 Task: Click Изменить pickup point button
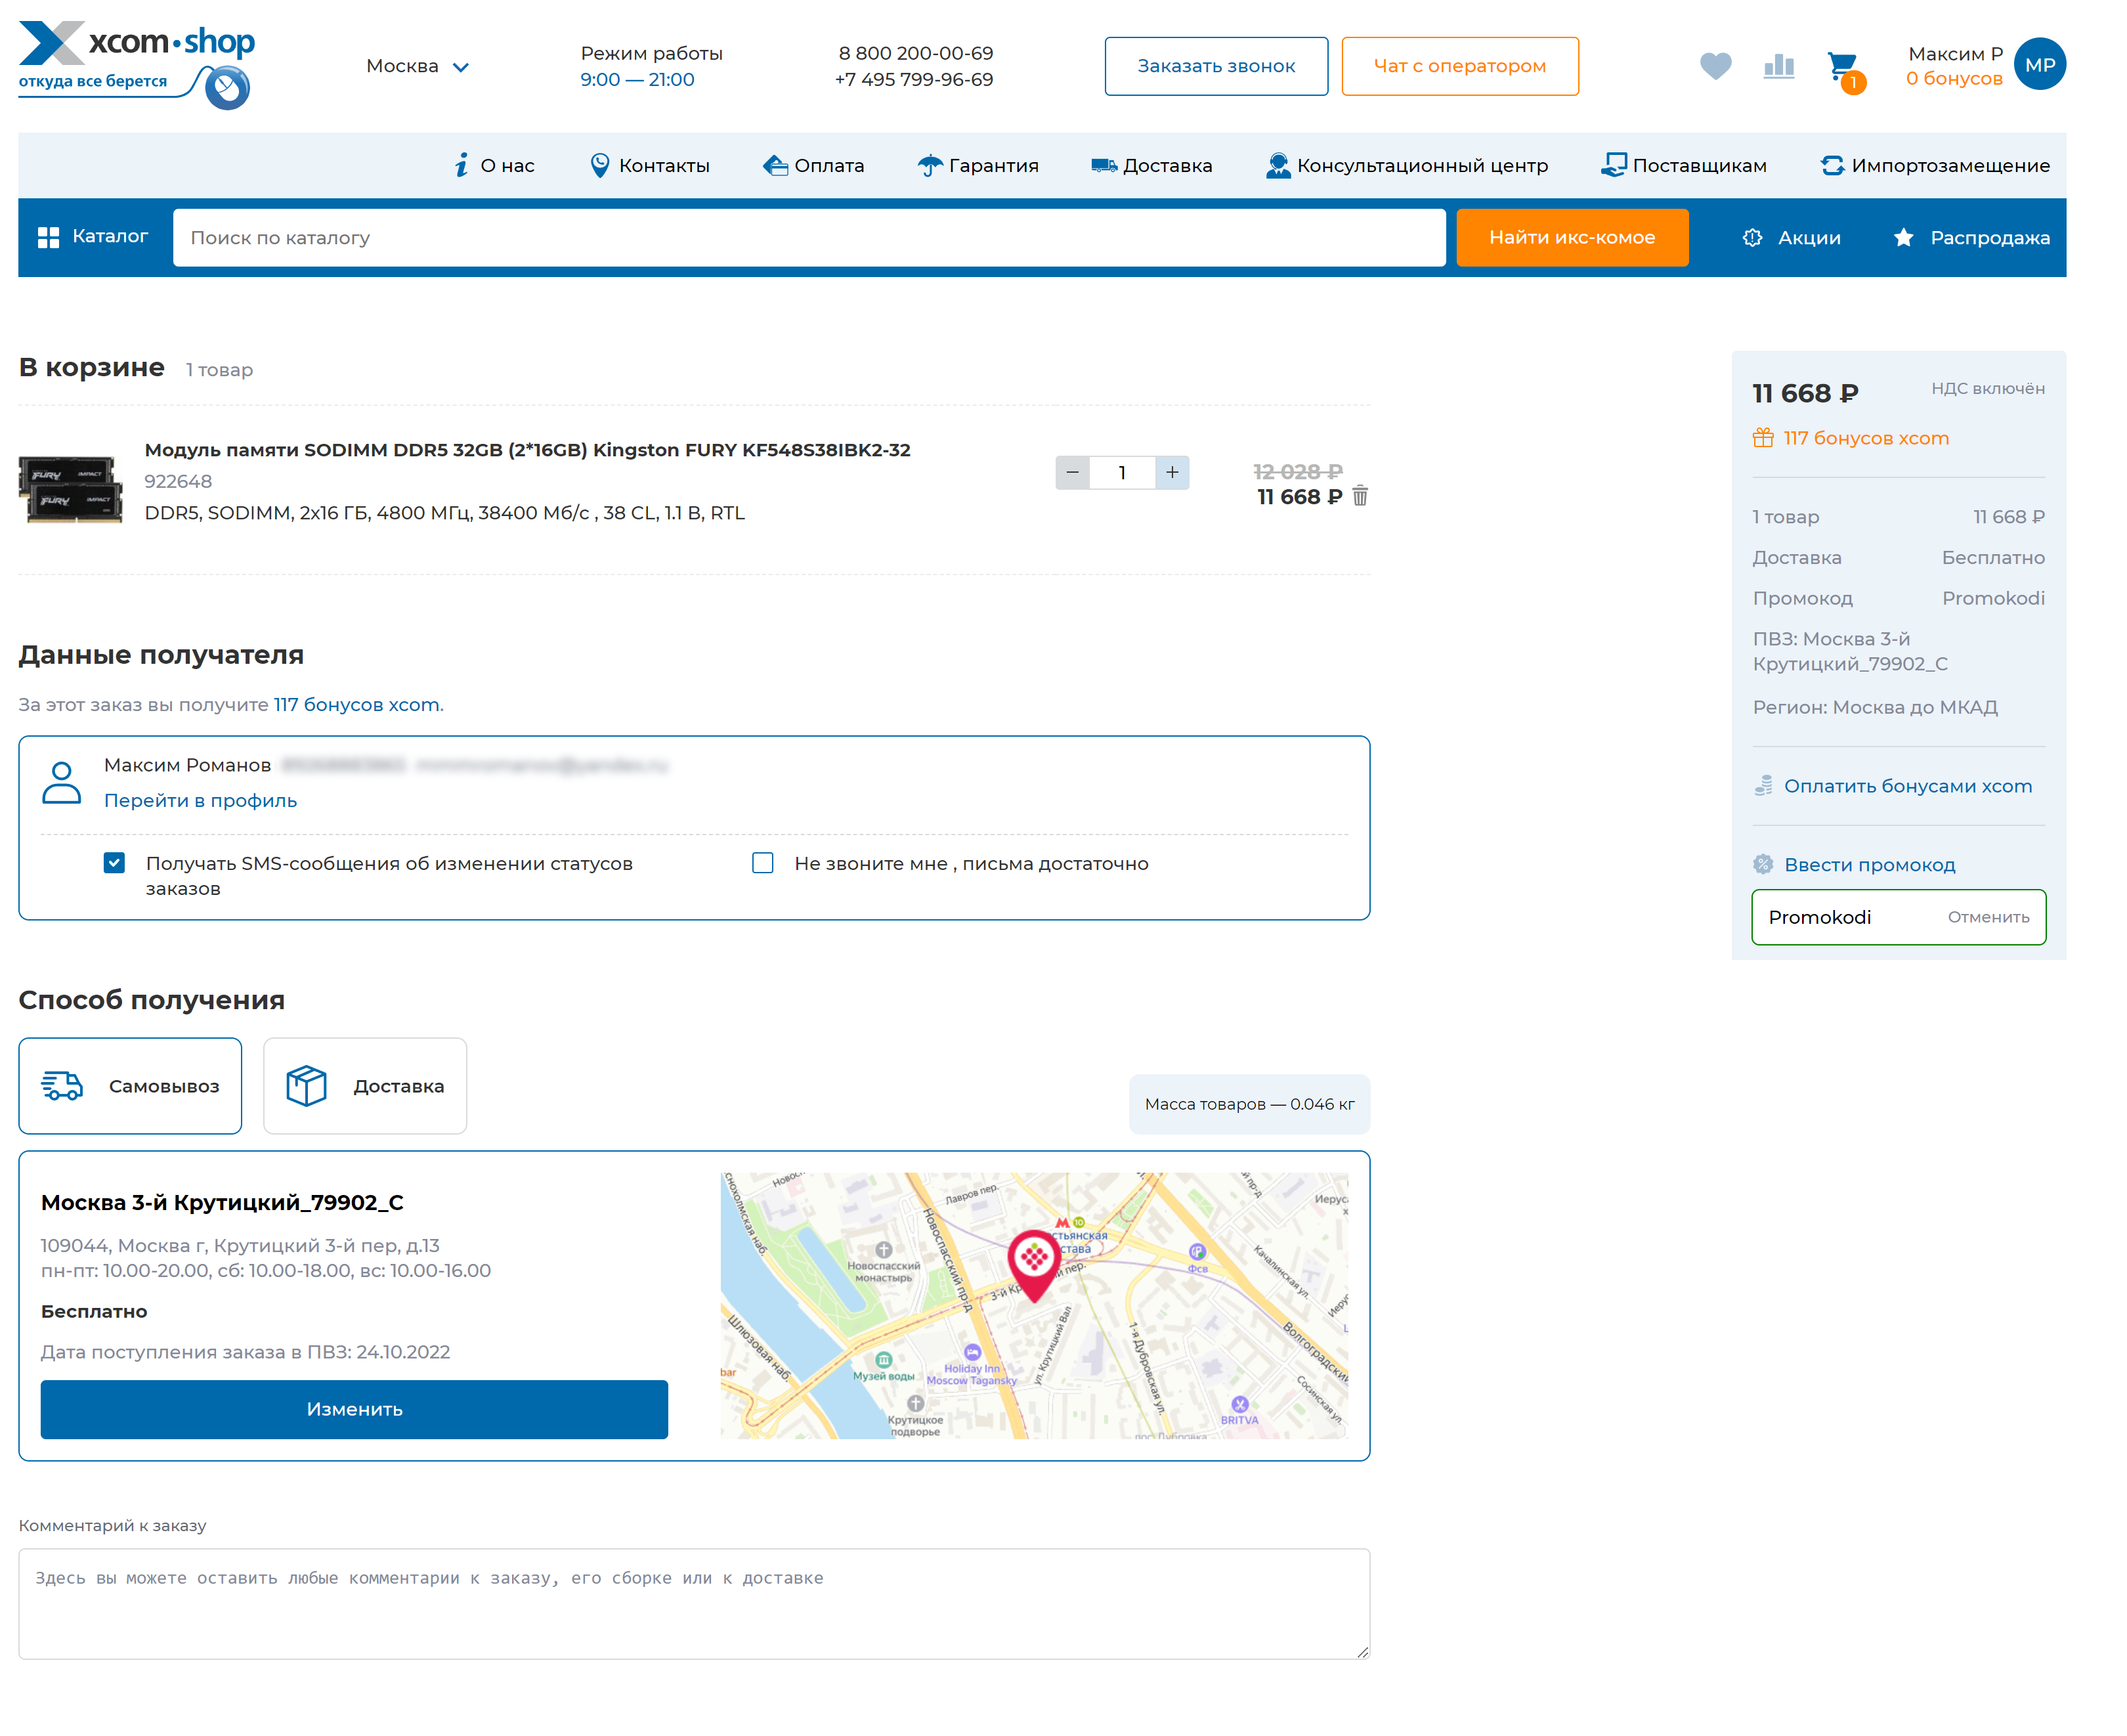354,1409
